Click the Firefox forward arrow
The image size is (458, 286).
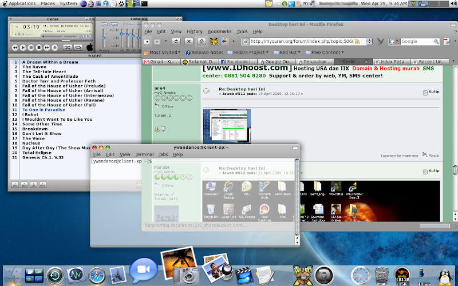click(x=157, y=42)
